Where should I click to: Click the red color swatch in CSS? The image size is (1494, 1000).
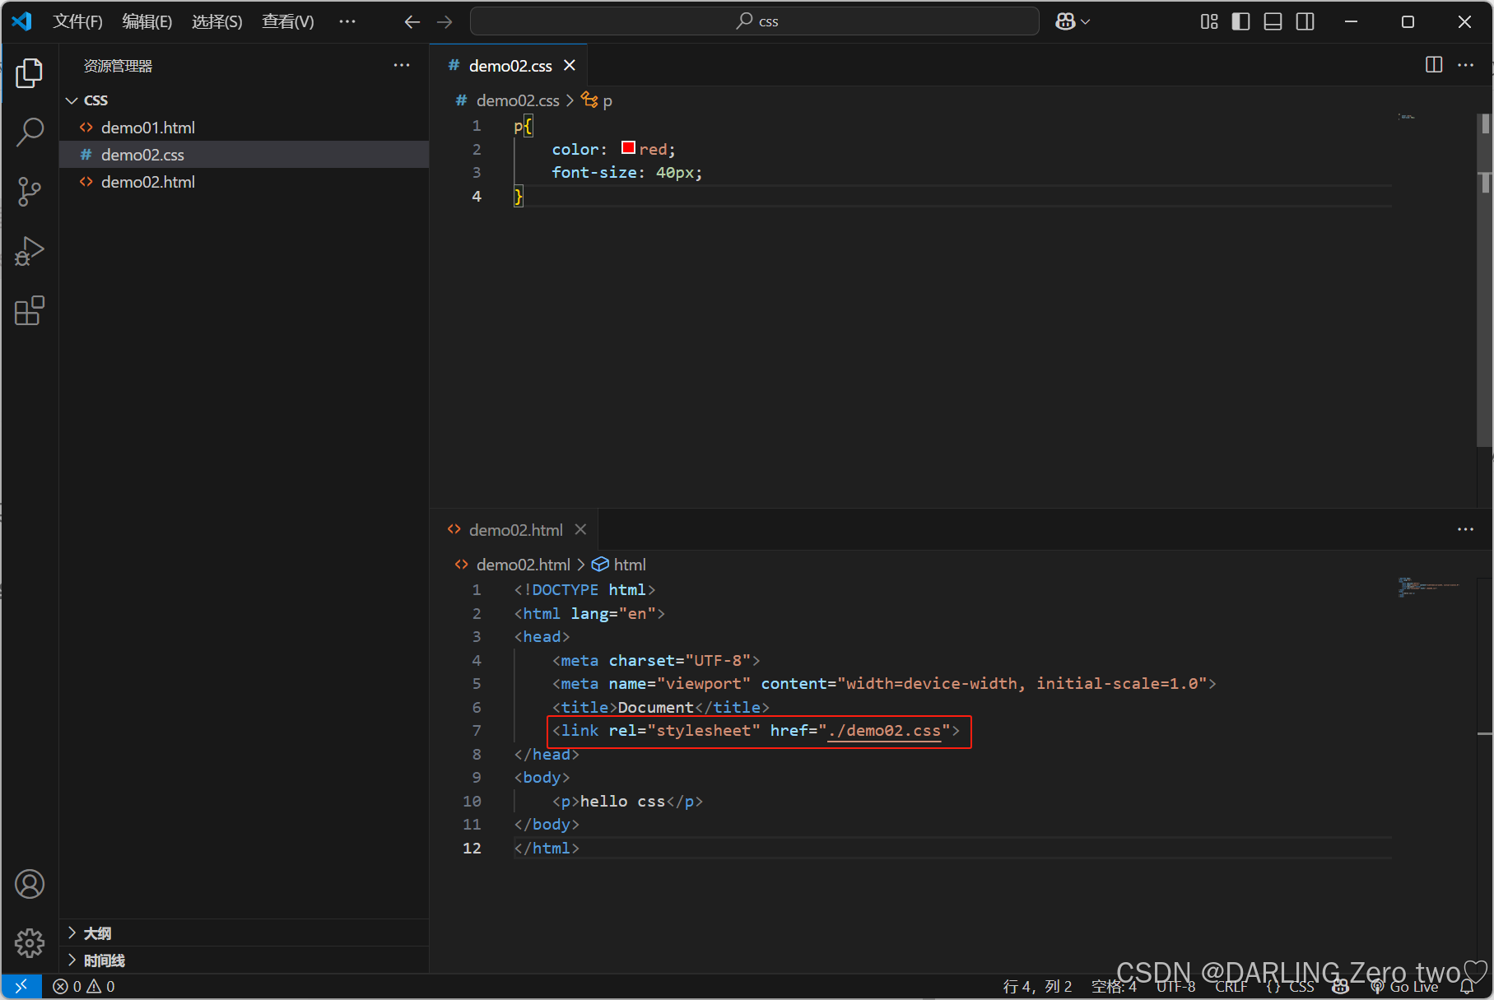(x=628, y=148)
